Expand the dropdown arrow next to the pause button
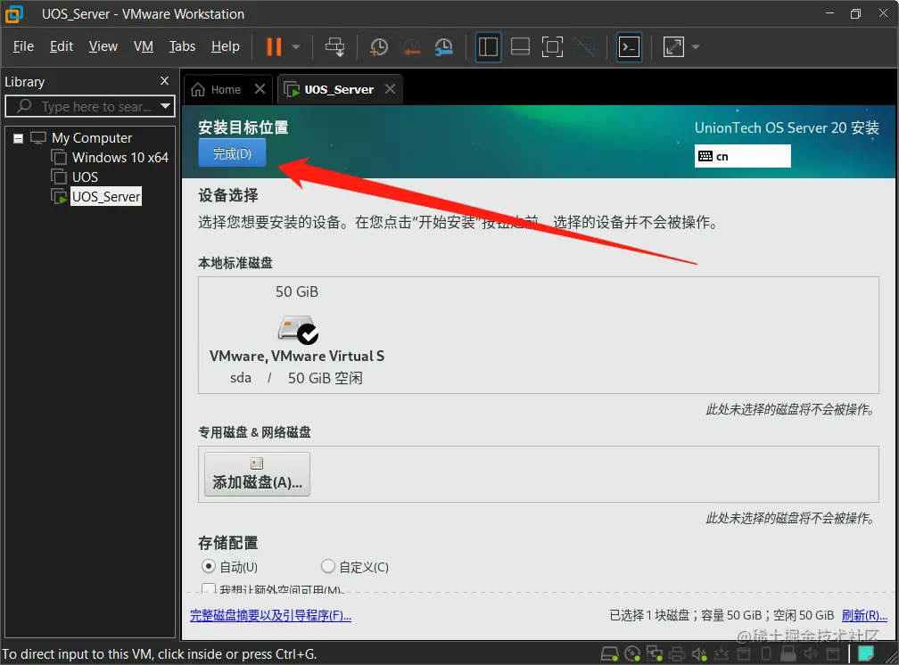 click(294, 46)
